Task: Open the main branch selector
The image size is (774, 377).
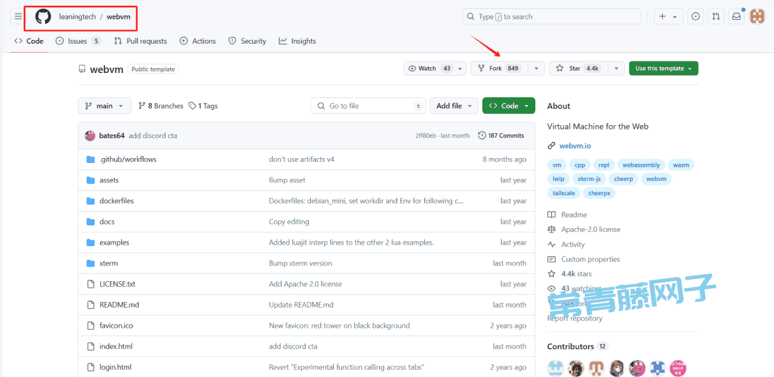Action: [x=105, y=106]
